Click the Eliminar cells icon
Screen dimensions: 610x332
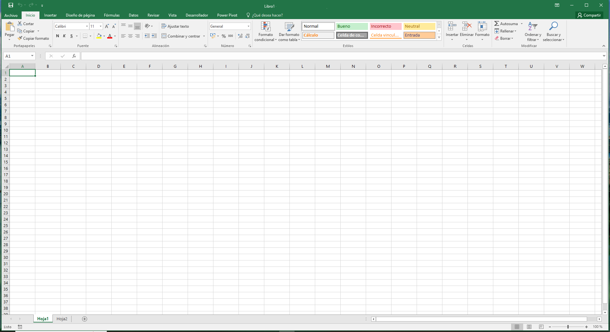click(466, 30)
